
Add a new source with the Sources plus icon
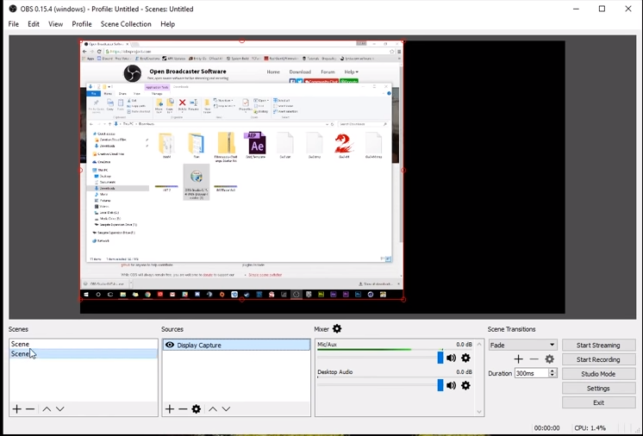(170, 409)
